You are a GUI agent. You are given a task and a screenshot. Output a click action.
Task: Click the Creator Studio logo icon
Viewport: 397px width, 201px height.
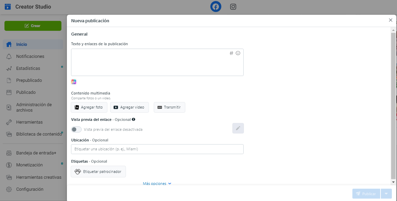pos(8,7)
